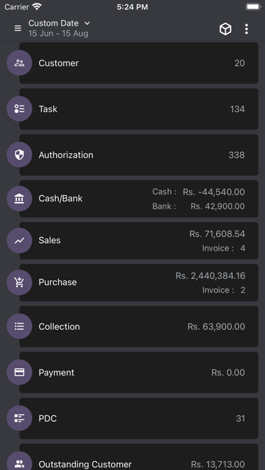Tap the Sales trend line icon
The width and height of the screenshot is (265, 470).
click(19, 240)
